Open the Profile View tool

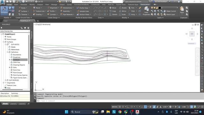pyautogui.click(x=83, y=8)
